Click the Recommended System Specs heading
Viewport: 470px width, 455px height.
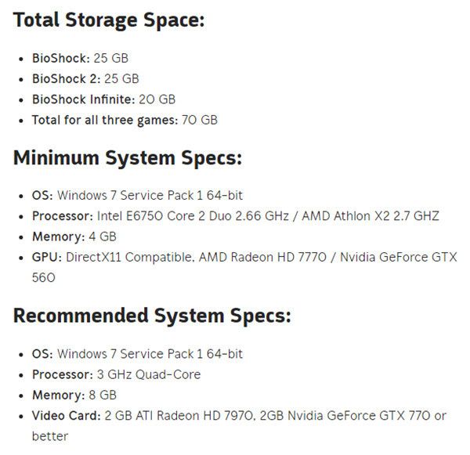[x=152, y=316]
